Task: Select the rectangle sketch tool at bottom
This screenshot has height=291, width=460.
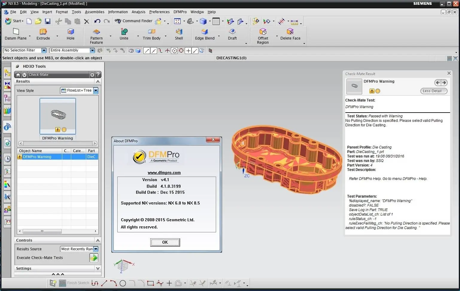Action: point(151,283)
